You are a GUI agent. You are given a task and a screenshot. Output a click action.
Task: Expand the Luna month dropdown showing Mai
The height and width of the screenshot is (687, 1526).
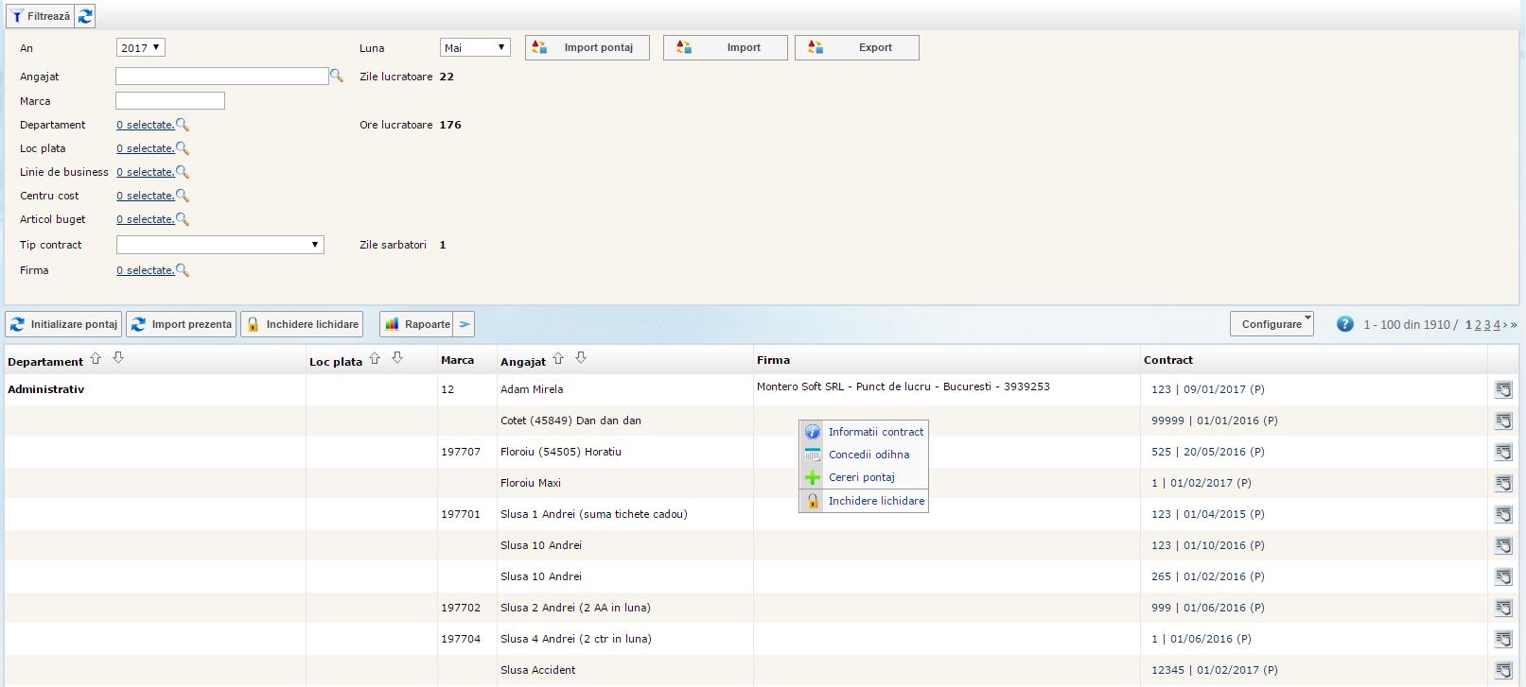pyautogui.click(x=475, y=47)
